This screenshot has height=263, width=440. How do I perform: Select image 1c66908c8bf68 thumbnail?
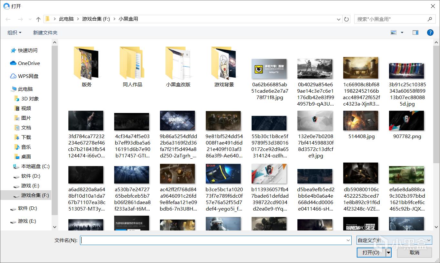(361, 68)
